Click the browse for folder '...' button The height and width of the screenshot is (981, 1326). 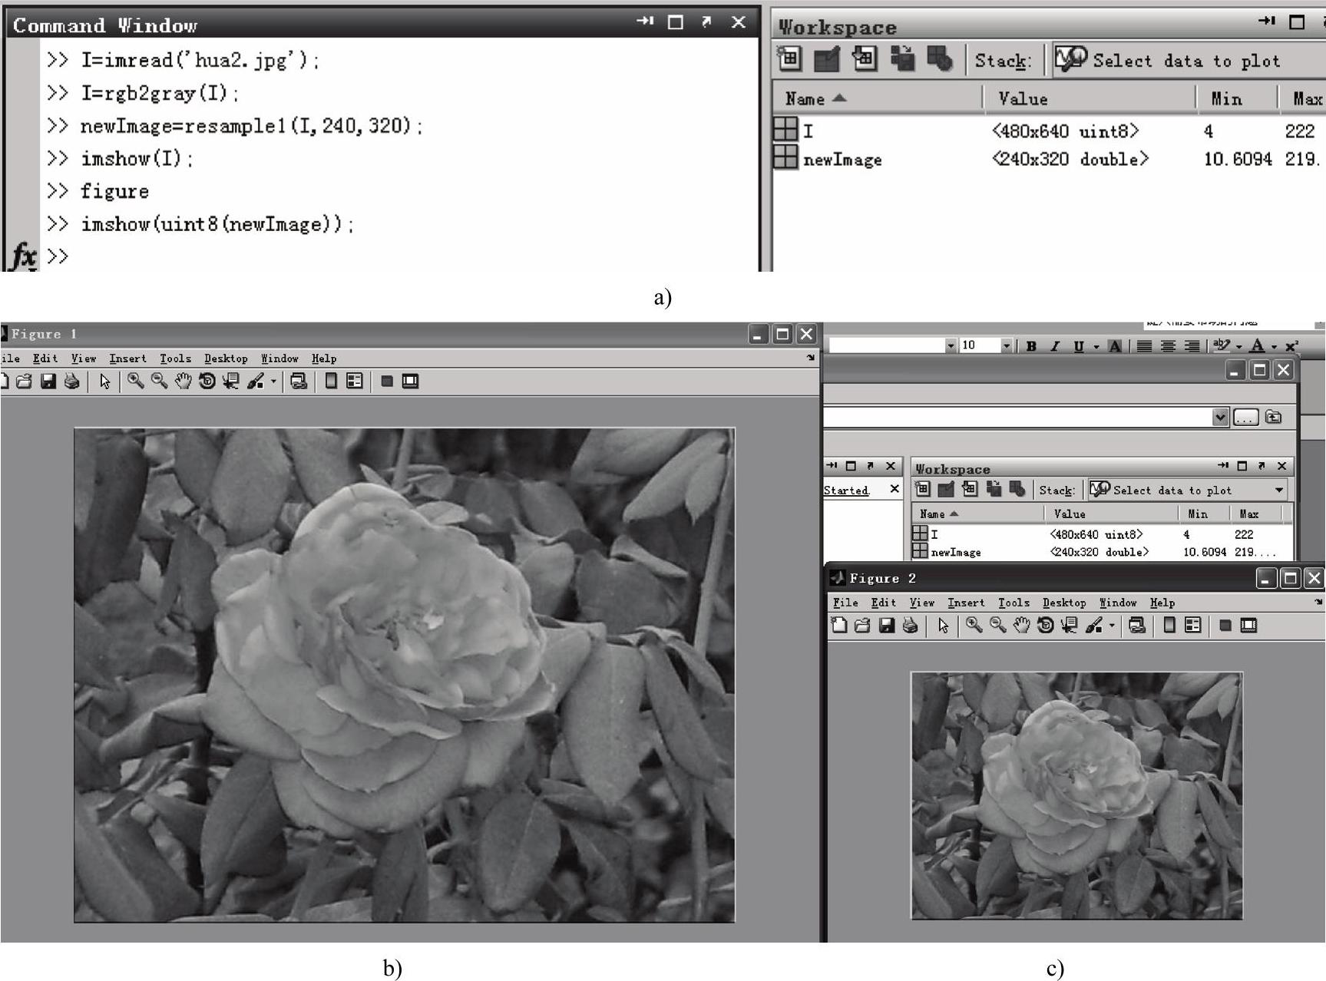(1245, 417)
